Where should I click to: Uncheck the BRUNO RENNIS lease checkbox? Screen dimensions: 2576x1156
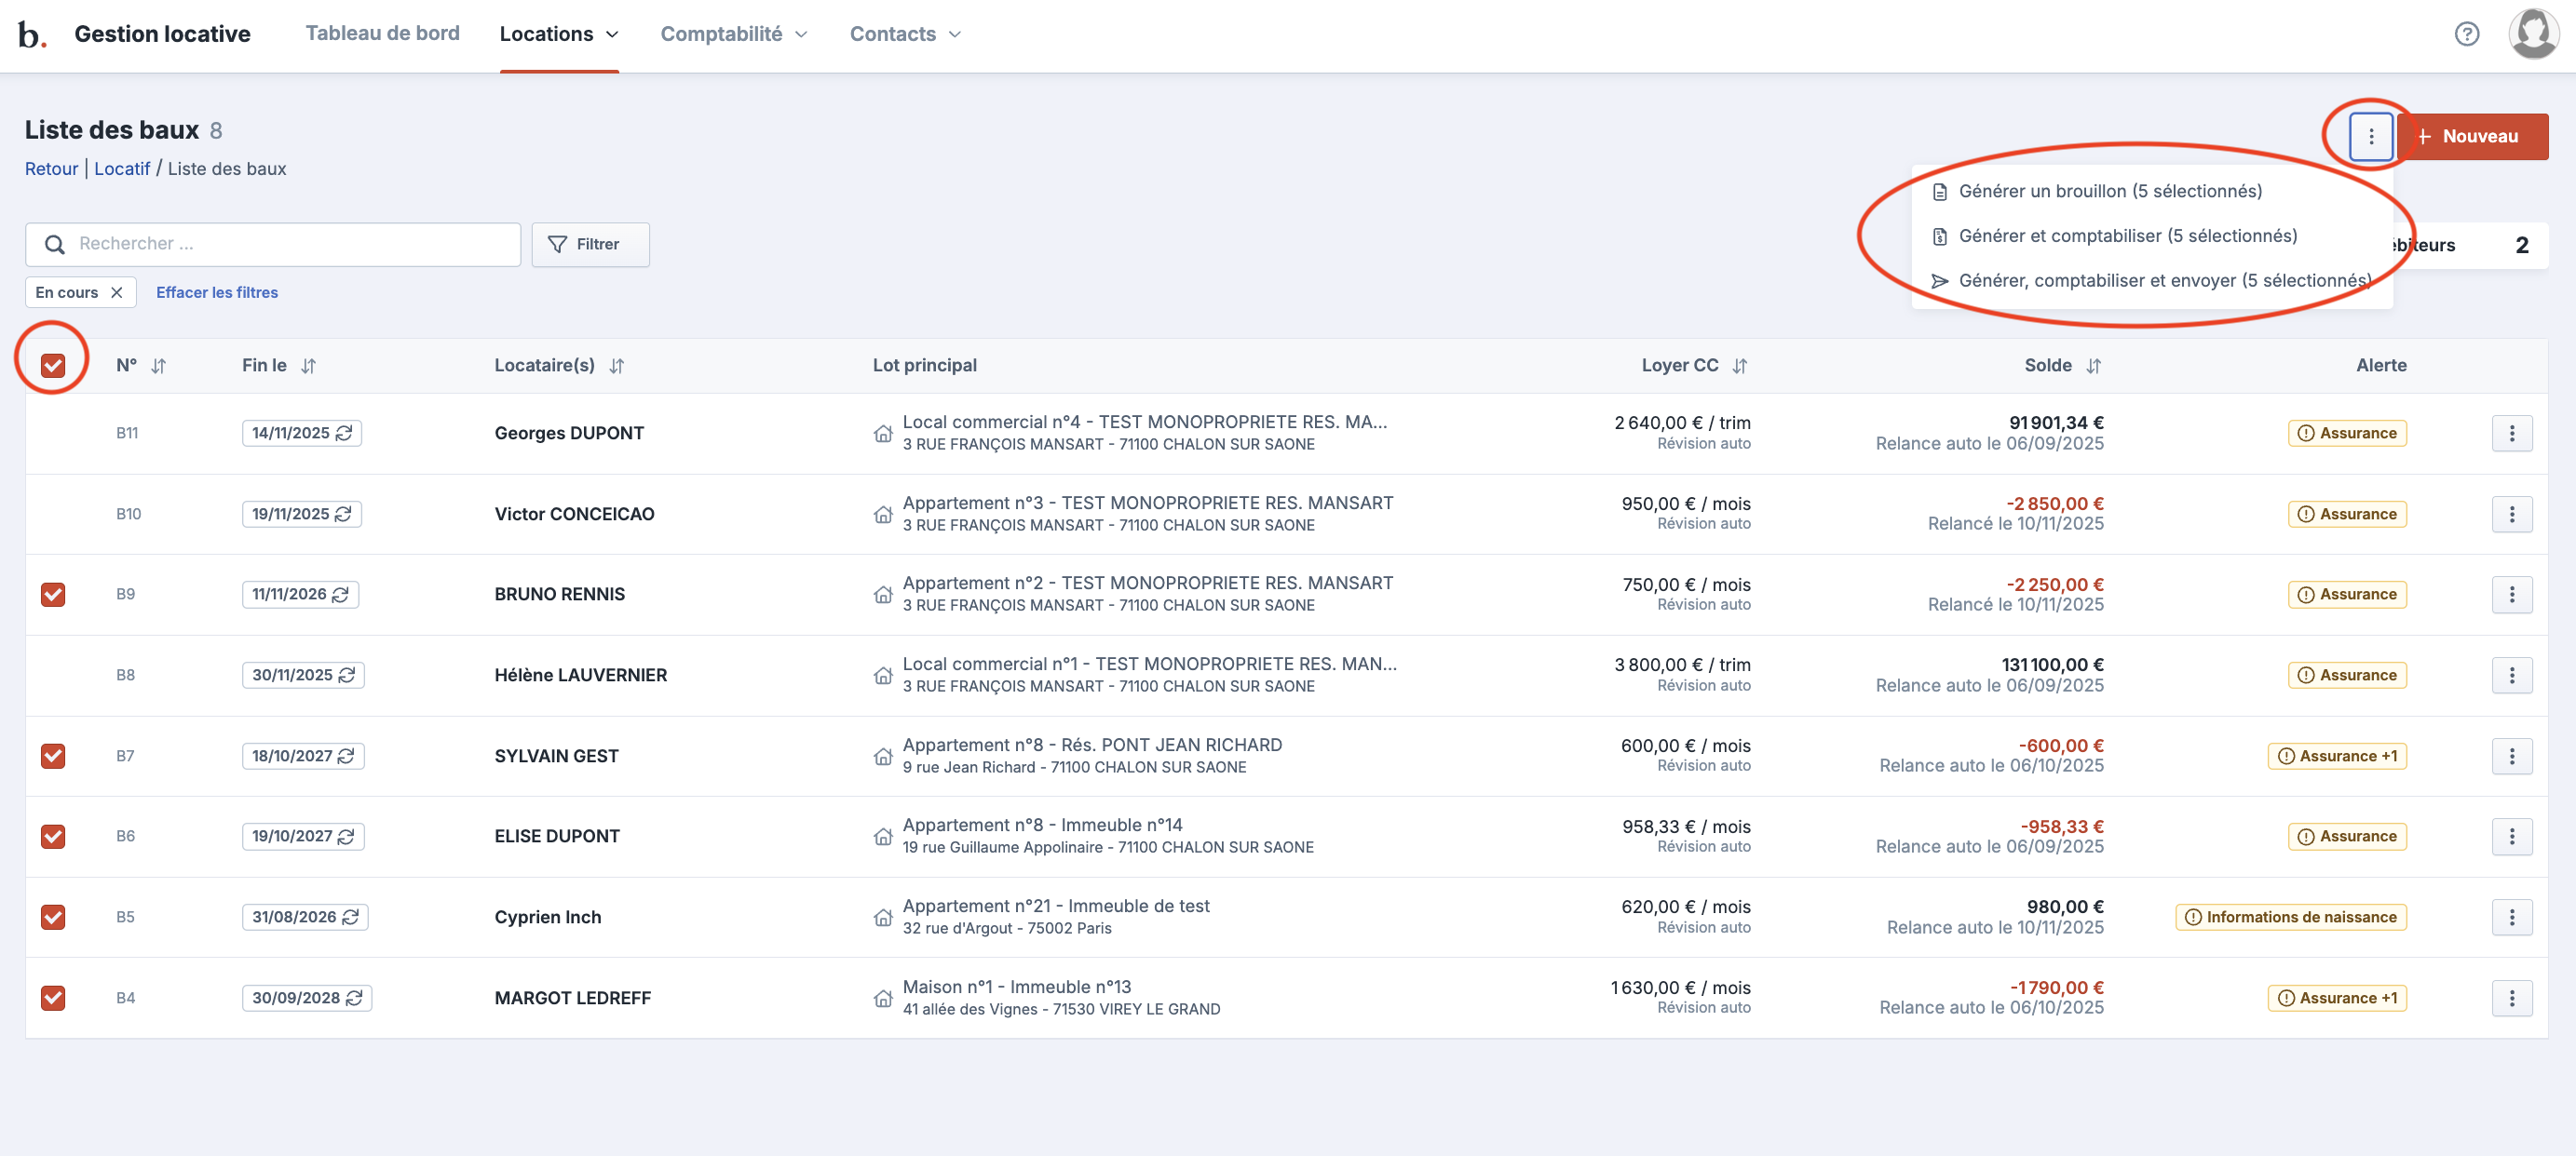[53, 595]
